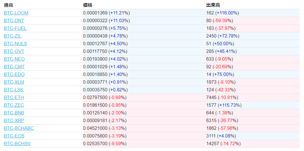Screen dimensions: 304x151
Task: Open the BTC-CMT pair
Action: click(14, 67)
